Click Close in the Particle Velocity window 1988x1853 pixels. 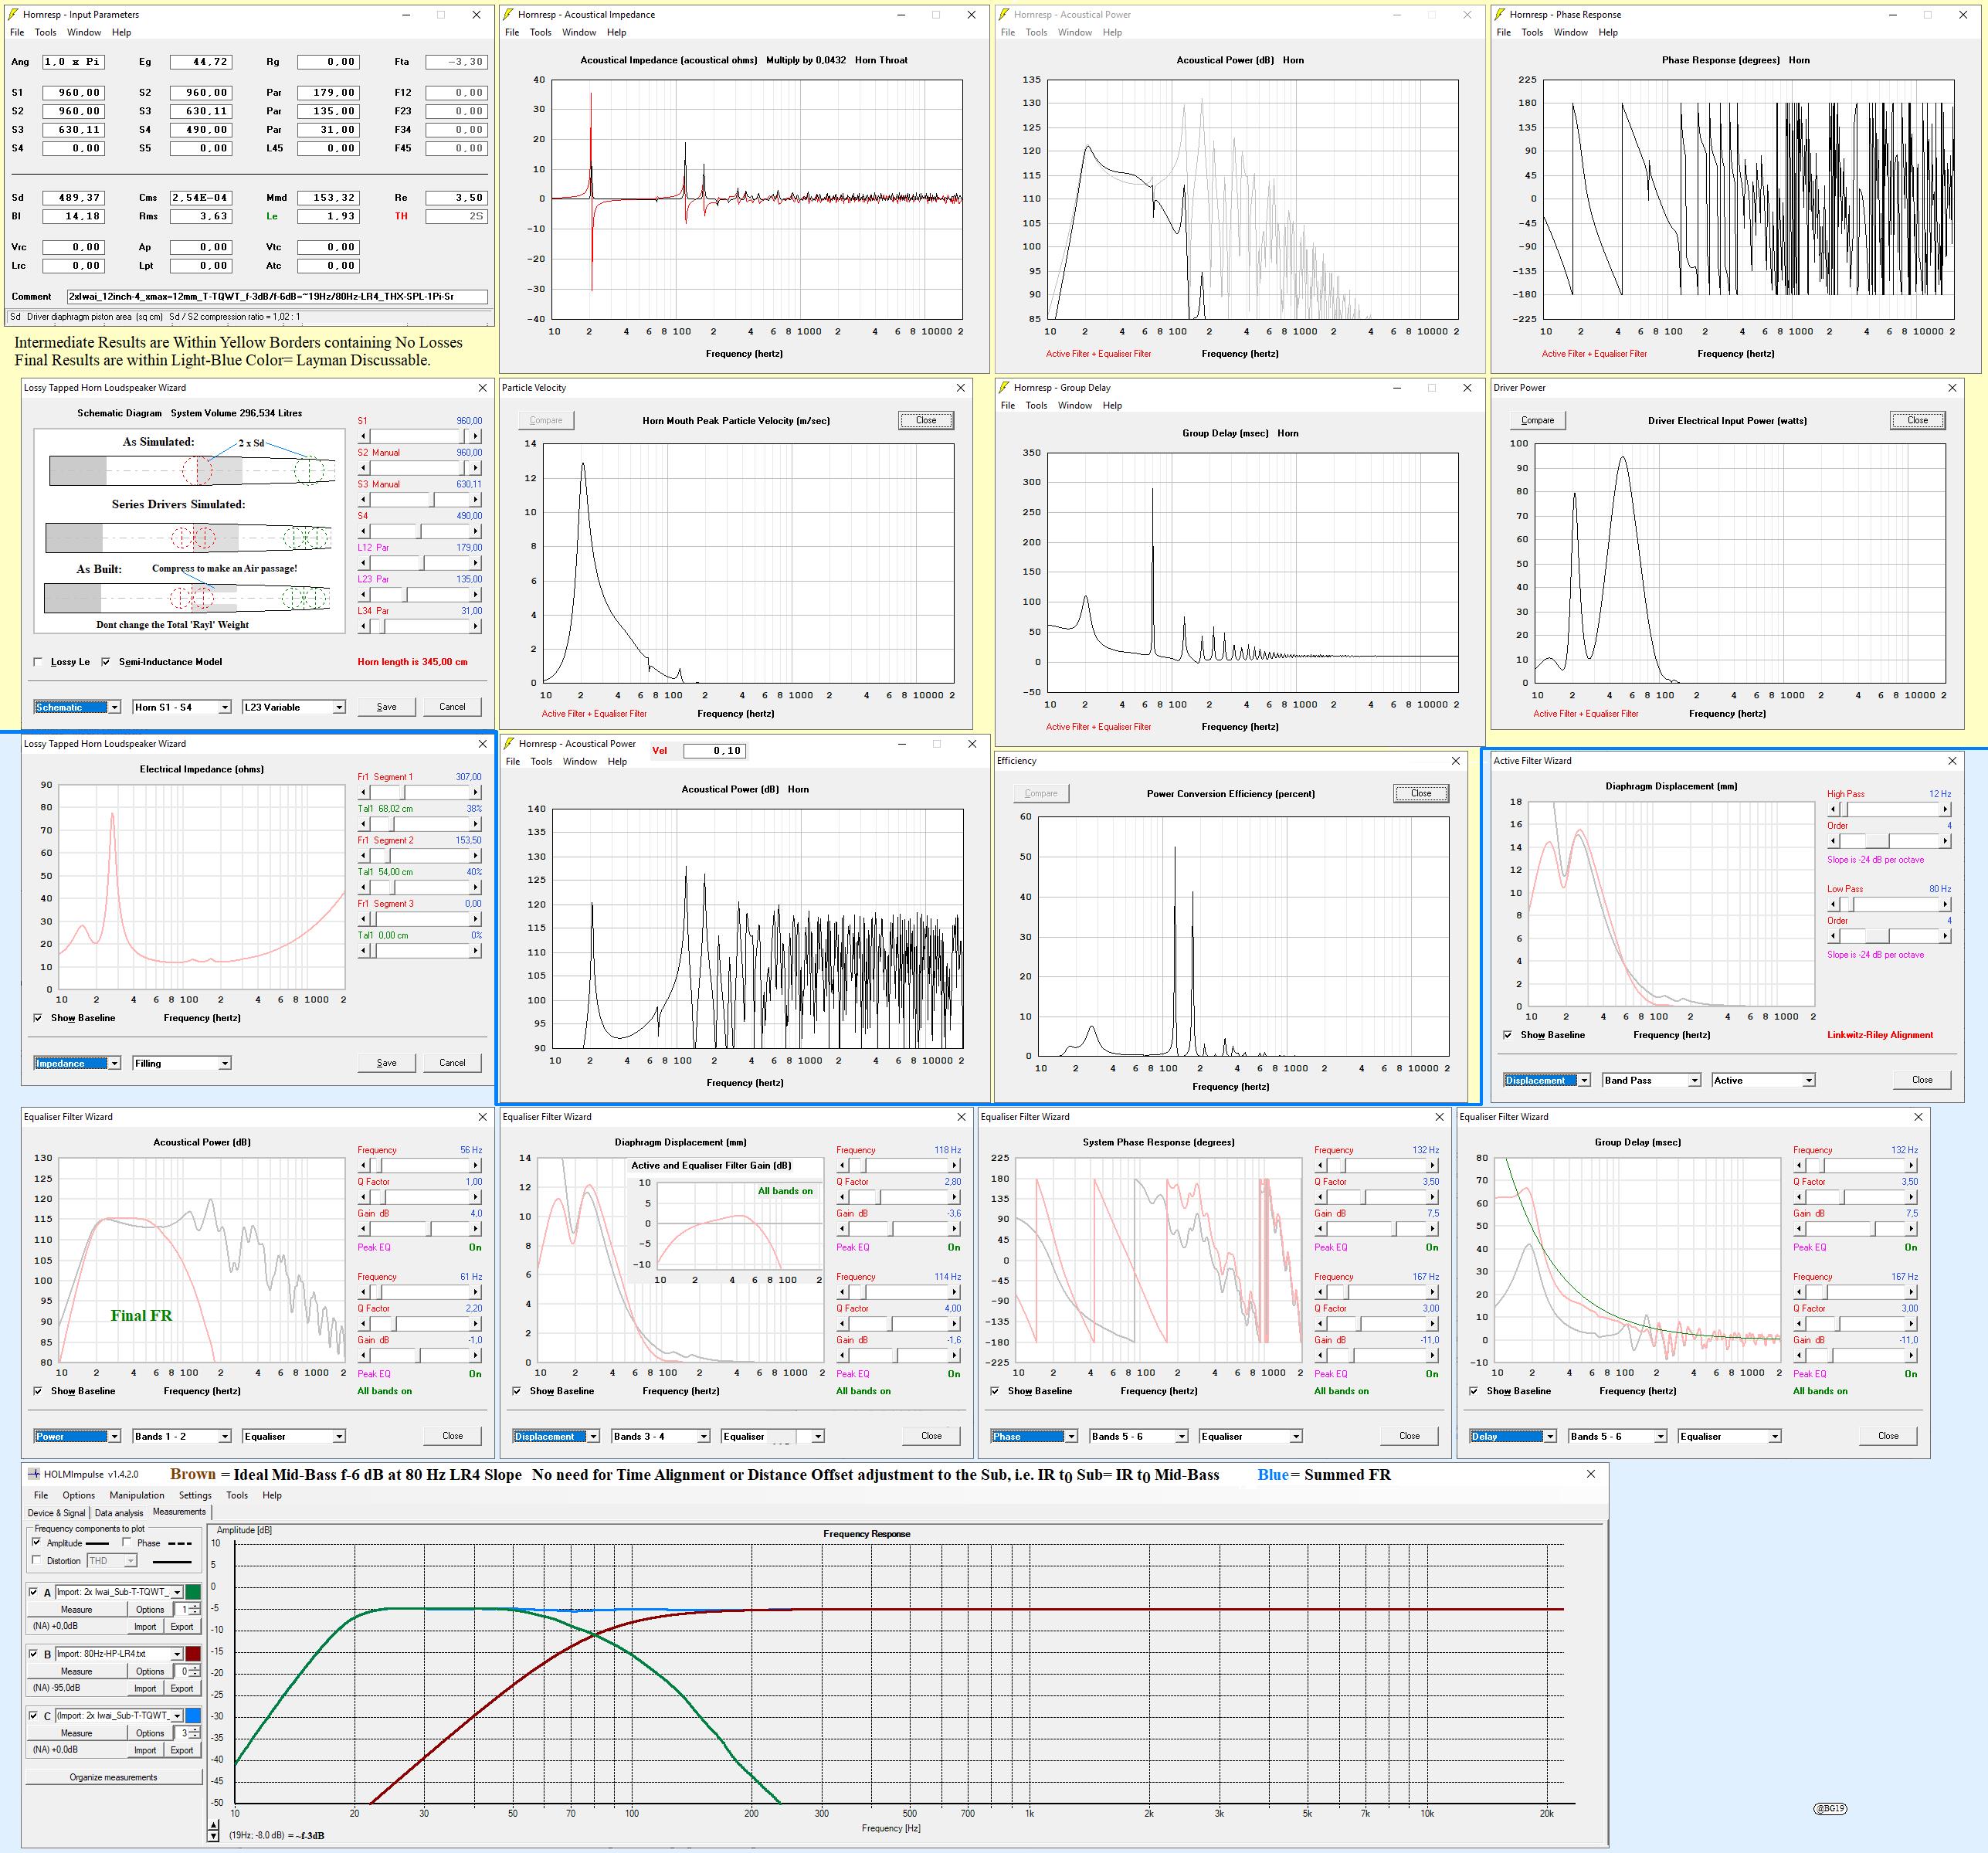pos(926,420)
